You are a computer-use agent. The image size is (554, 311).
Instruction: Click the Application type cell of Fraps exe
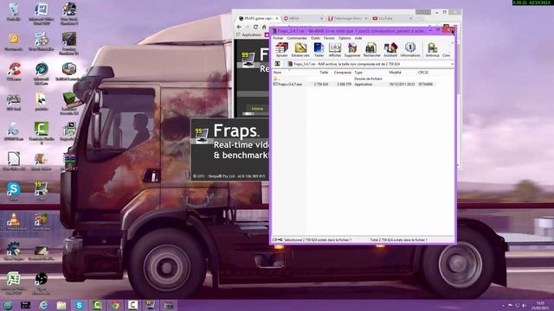(364, 85)
